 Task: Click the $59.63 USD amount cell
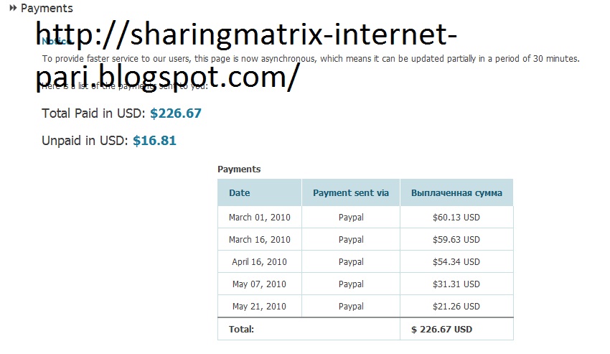[456, 239]
